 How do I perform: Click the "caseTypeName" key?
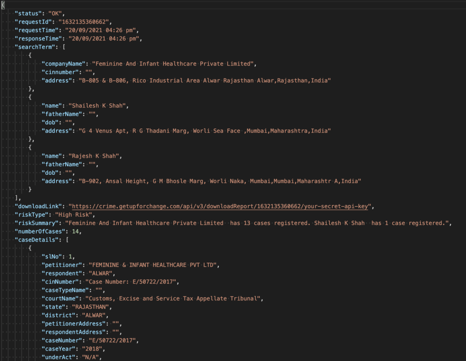(x=66, y=290)
